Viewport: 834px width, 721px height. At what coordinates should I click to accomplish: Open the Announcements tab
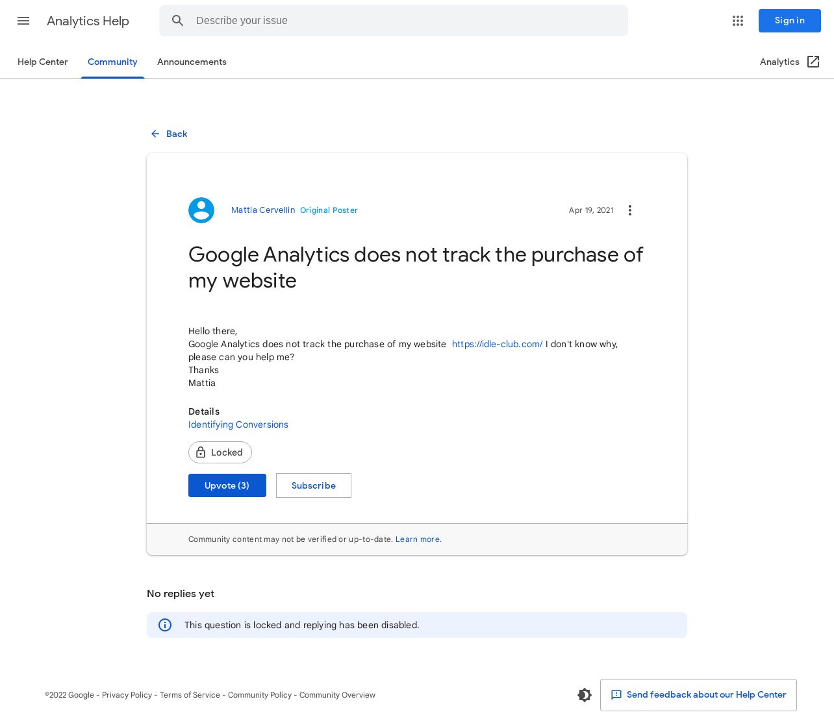[x=192, y=62]
